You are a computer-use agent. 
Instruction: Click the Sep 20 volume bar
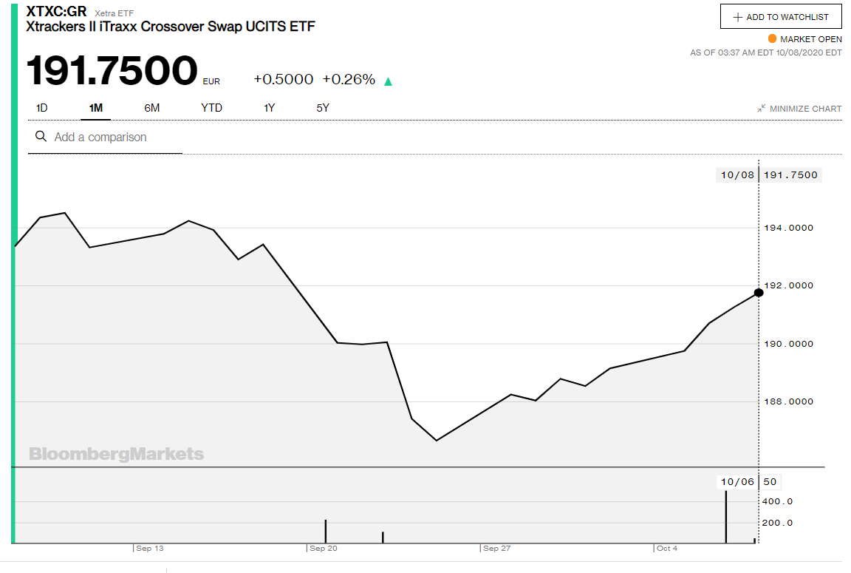coord(326,531)
